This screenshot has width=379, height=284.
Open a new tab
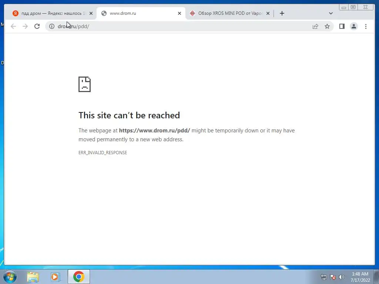pos(282,13)
